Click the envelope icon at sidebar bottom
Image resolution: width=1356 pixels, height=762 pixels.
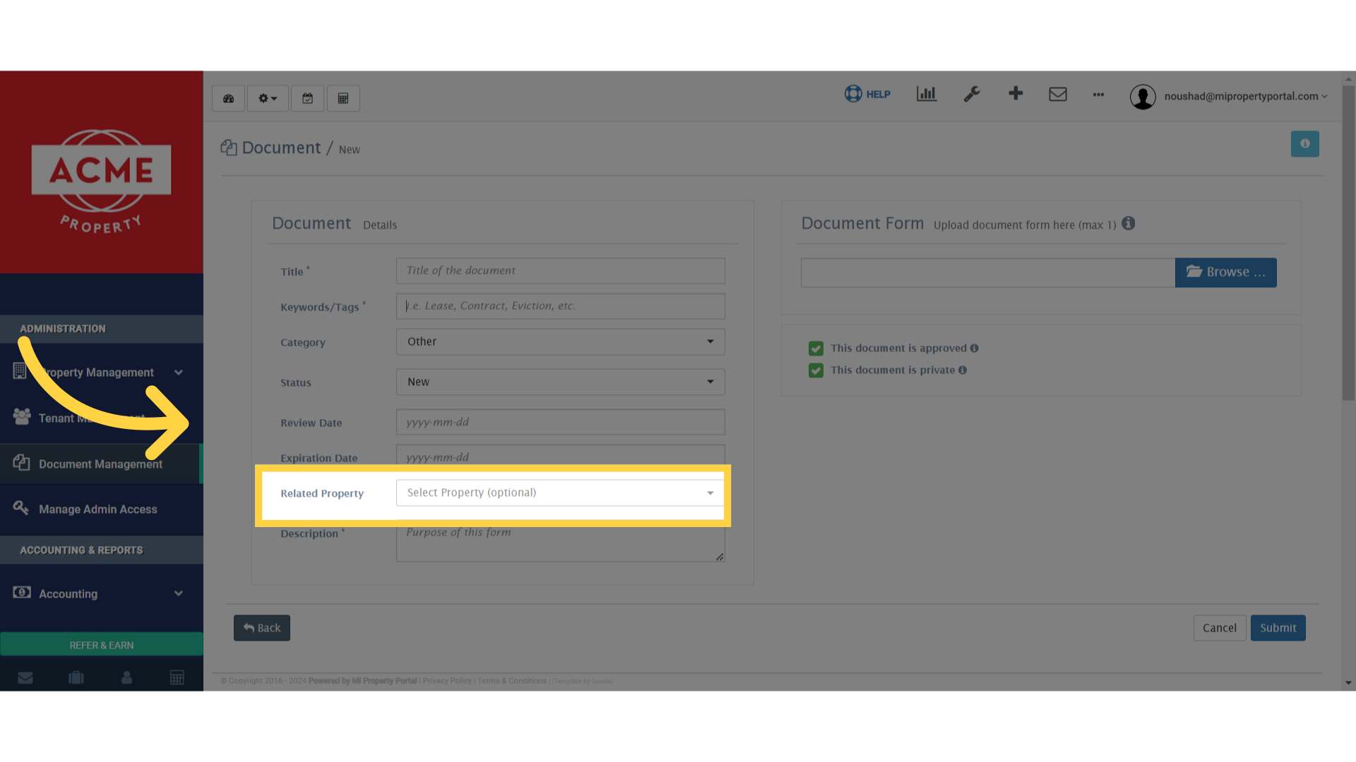(x=25, y=678)
